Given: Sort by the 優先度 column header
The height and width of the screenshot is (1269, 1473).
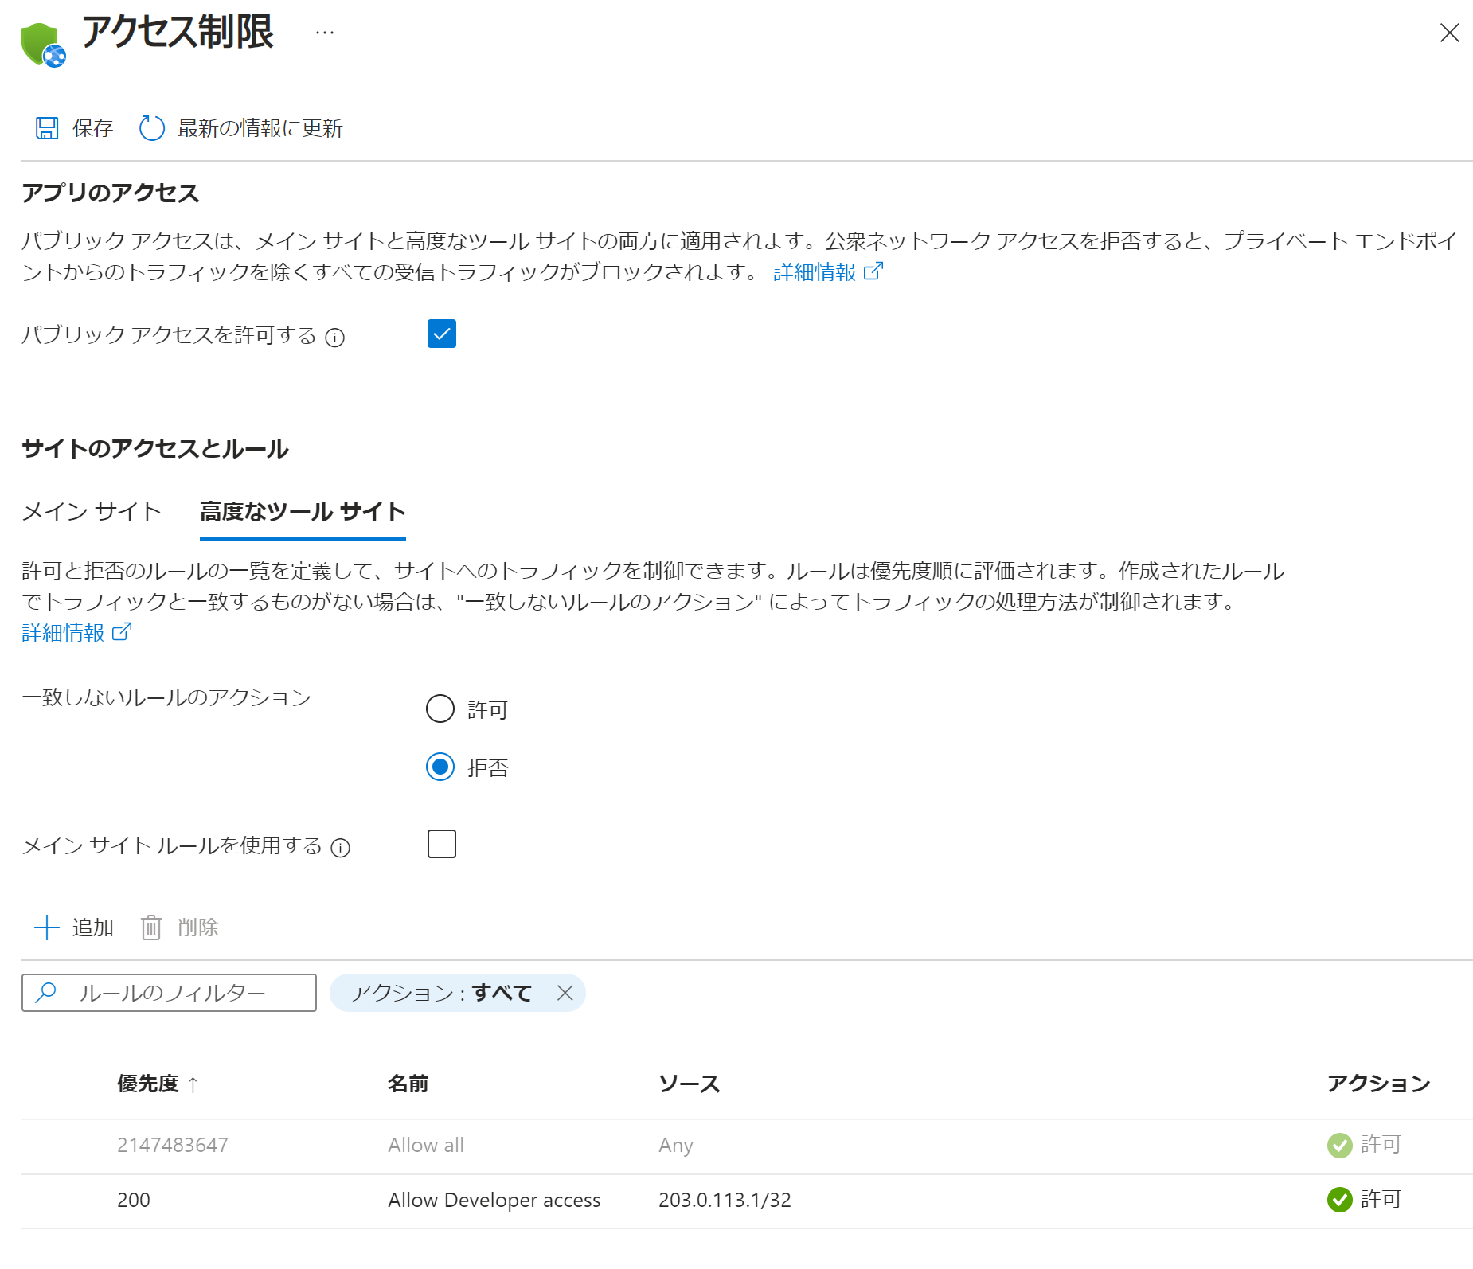Looking at the screenshot, I should click(148, 1084).
